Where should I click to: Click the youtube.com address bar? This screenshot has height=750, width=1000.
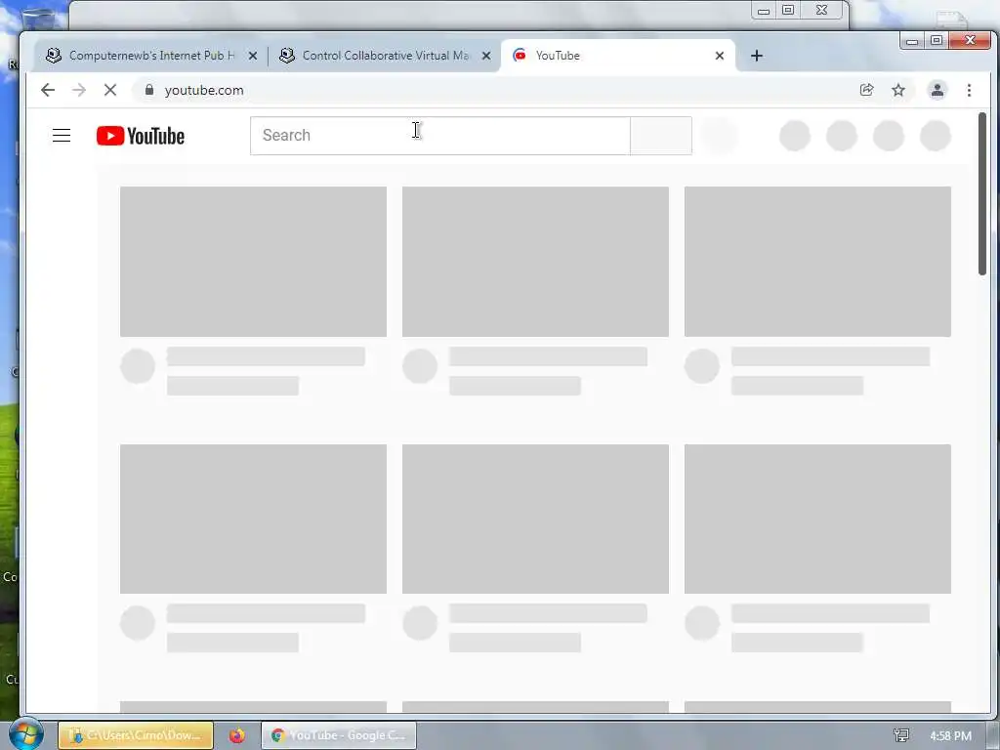497,90
